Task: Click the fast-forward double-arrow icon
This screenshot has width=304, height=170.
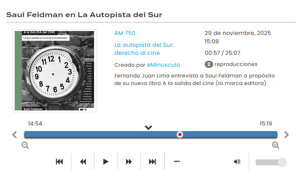Action: (129, 162)
